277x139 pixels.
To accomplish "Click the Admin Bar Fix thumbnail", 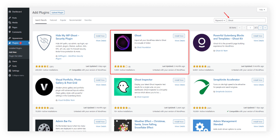I will (x=44, y=125).
